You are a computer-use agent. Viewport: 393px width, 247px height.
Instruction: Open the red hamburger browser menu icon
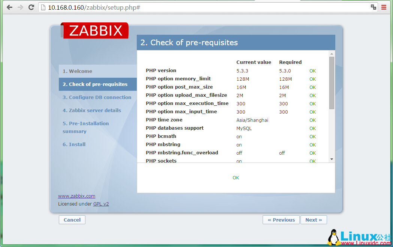pyautogui.click(x=384, y=7)
